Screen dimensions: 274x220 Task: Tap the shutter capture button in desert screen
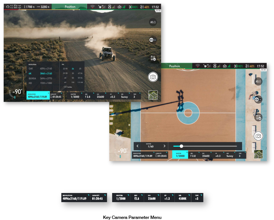(x=153, y=77)
